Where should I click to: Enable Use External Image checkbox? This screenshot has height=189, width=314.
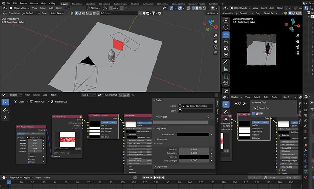[x=55, y=153]
